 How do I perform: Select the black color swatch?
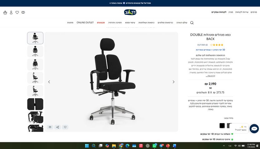222,126
